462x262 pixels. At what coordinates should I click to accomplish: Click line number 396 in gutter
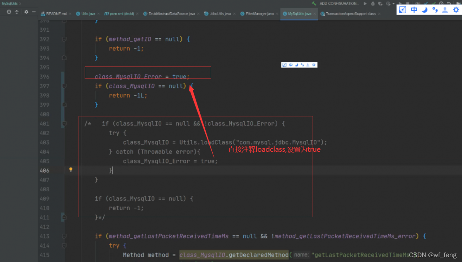tap(44, 77)
